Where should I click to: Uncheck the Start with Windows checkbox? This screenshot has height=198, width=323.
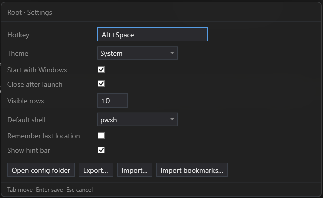tap(101, 70)
